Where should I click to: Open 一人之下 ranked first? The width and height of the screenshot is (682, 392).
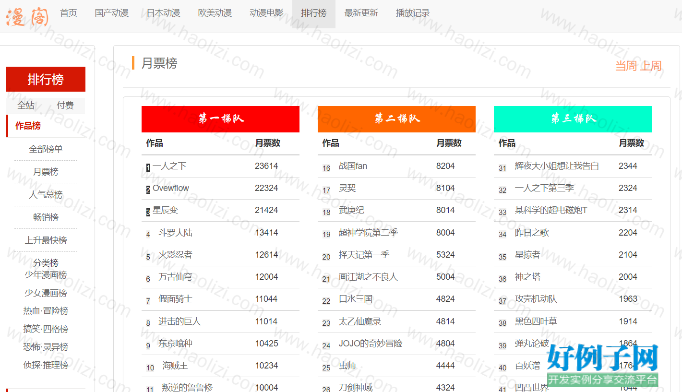tap(169, 166)
